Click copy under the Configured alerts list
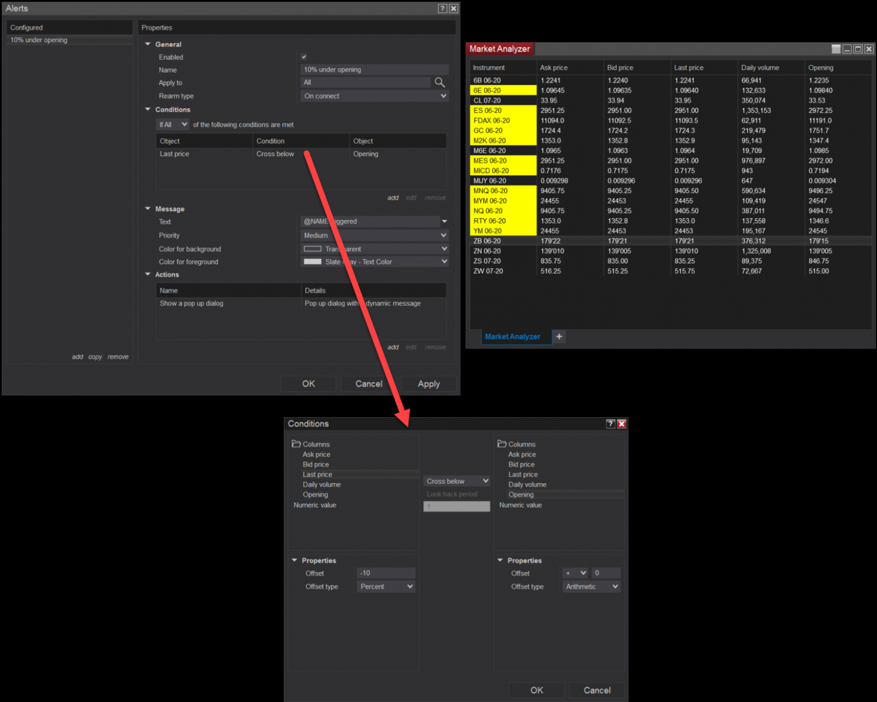This screenshot has width=877, height=702. (95, 357)
